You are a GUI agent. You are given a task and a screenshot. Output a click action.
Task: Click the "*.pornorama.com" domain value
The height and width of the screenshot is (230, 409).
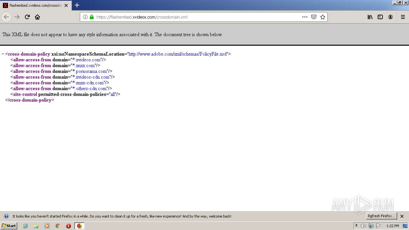click(x=90, y=71)
